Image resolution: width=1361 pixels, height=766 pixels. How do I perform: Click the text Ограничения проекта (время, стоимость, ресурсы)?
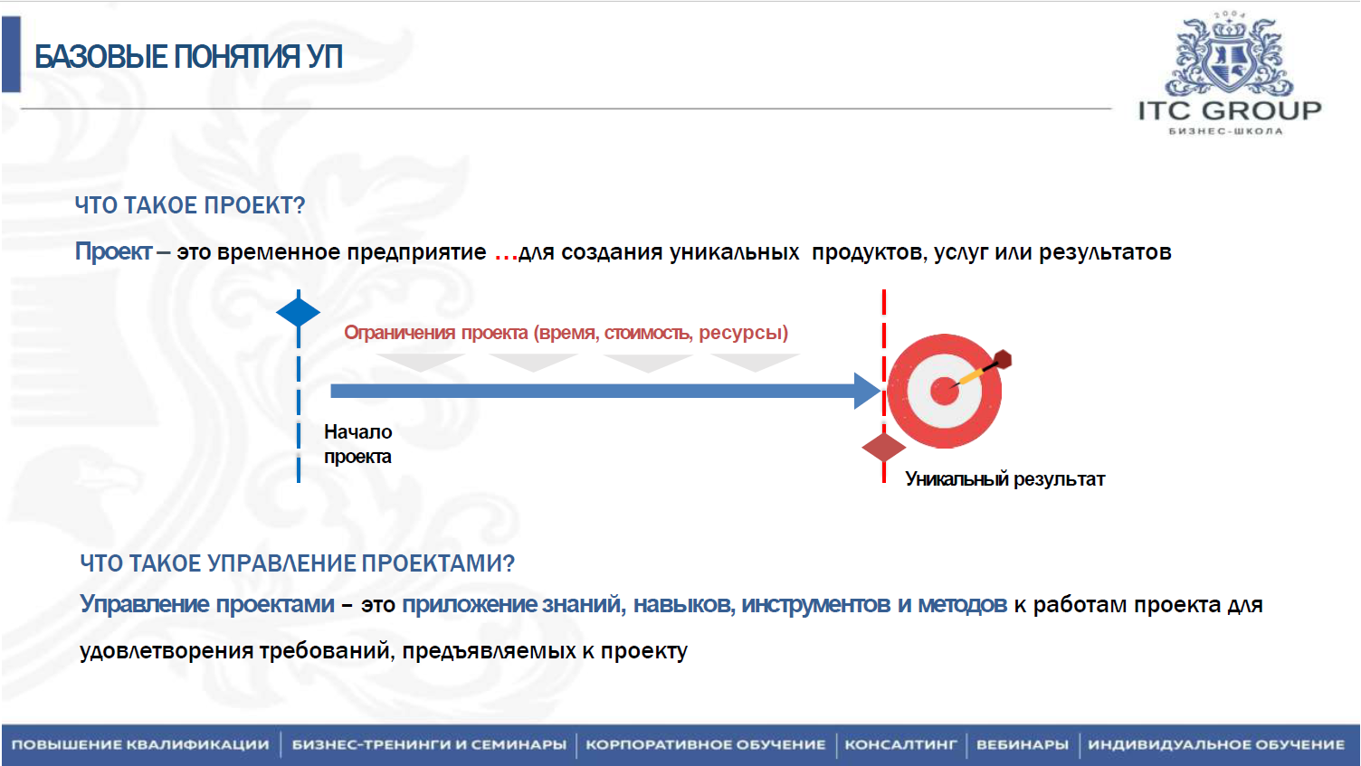tap(566, 333)
